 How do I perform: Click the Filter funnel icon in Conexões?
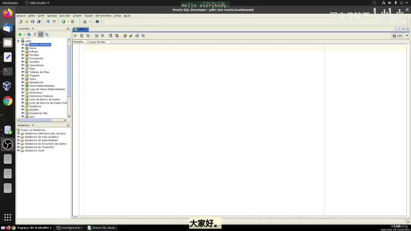coord(35,34)
